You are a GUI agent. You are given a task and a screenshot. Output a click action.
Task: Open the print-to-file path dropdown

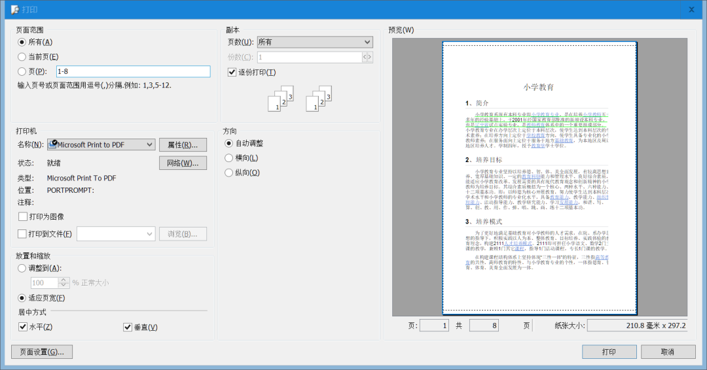(x=116, y=233)
